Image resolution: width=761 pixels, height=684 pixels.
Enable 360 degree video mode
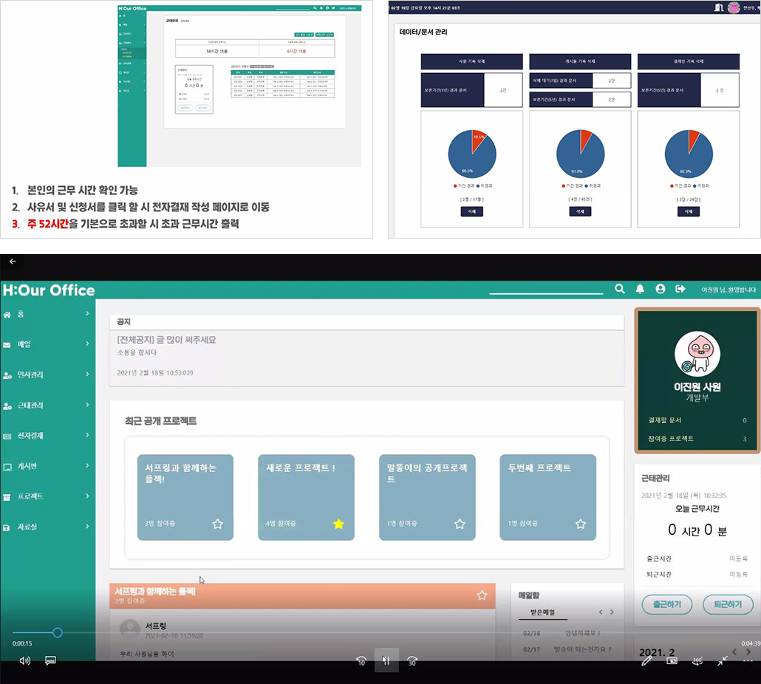coord(697,660)
